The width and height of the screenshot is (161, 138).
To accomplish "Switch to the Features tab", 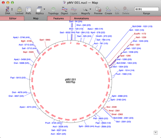I will click(58, 19).
